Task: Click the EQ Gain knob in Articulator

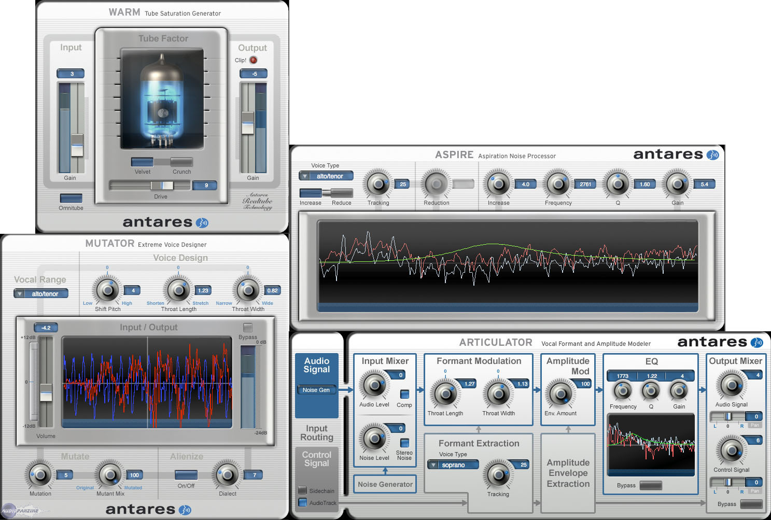Action: [x=679, y=391]
